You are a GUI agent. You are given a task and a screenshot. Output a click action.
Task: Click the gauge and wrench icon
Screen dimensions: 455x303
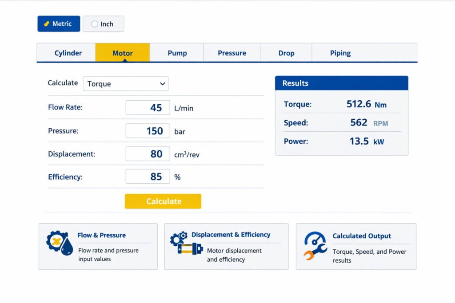pyautogui.click(x=315, y=245)
